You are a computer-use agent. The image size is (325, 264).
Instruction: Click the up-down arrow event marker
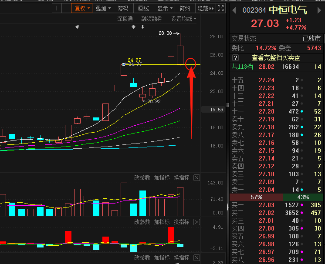(x=142, y=27)
